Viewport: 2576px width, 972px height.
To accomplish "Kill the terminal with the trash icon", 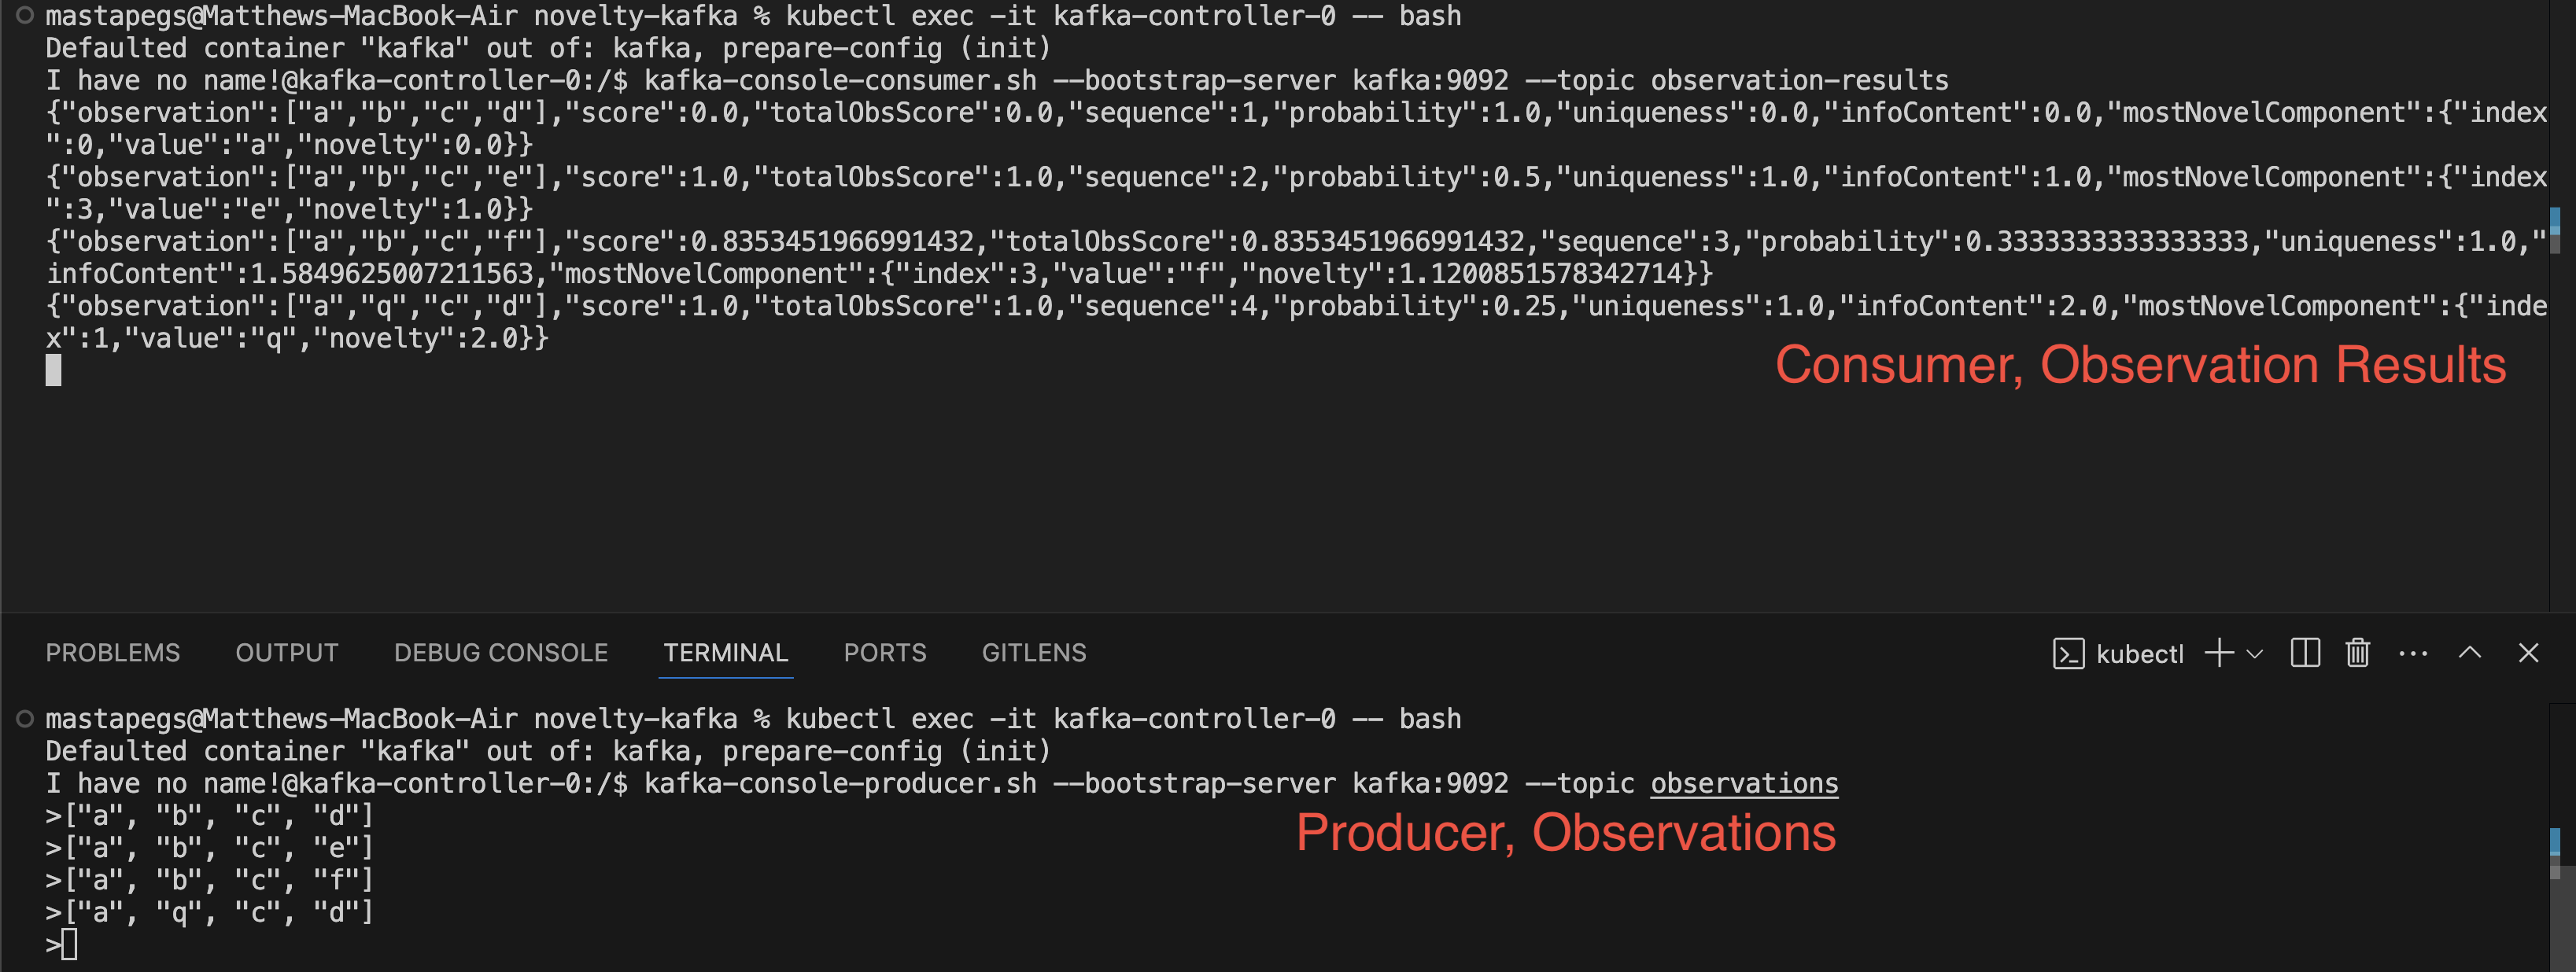I will (2358, 653).
